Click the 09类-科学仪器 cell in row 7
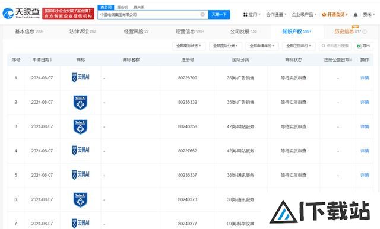The height and width of the screenshot is (229, 380). 240,224
